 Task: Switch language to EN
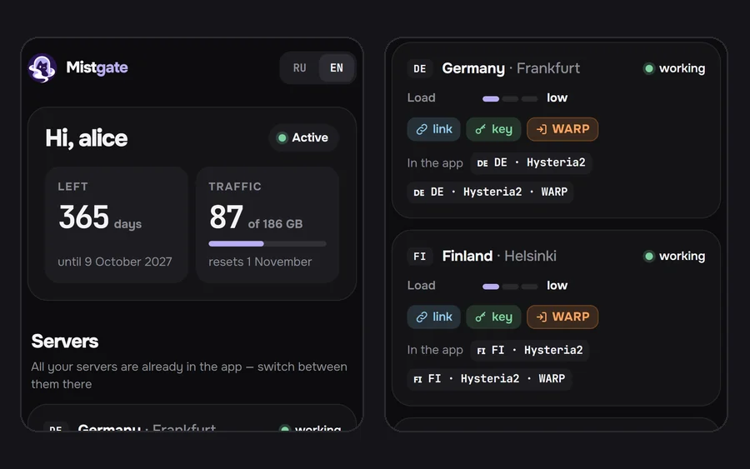(337, 67)
